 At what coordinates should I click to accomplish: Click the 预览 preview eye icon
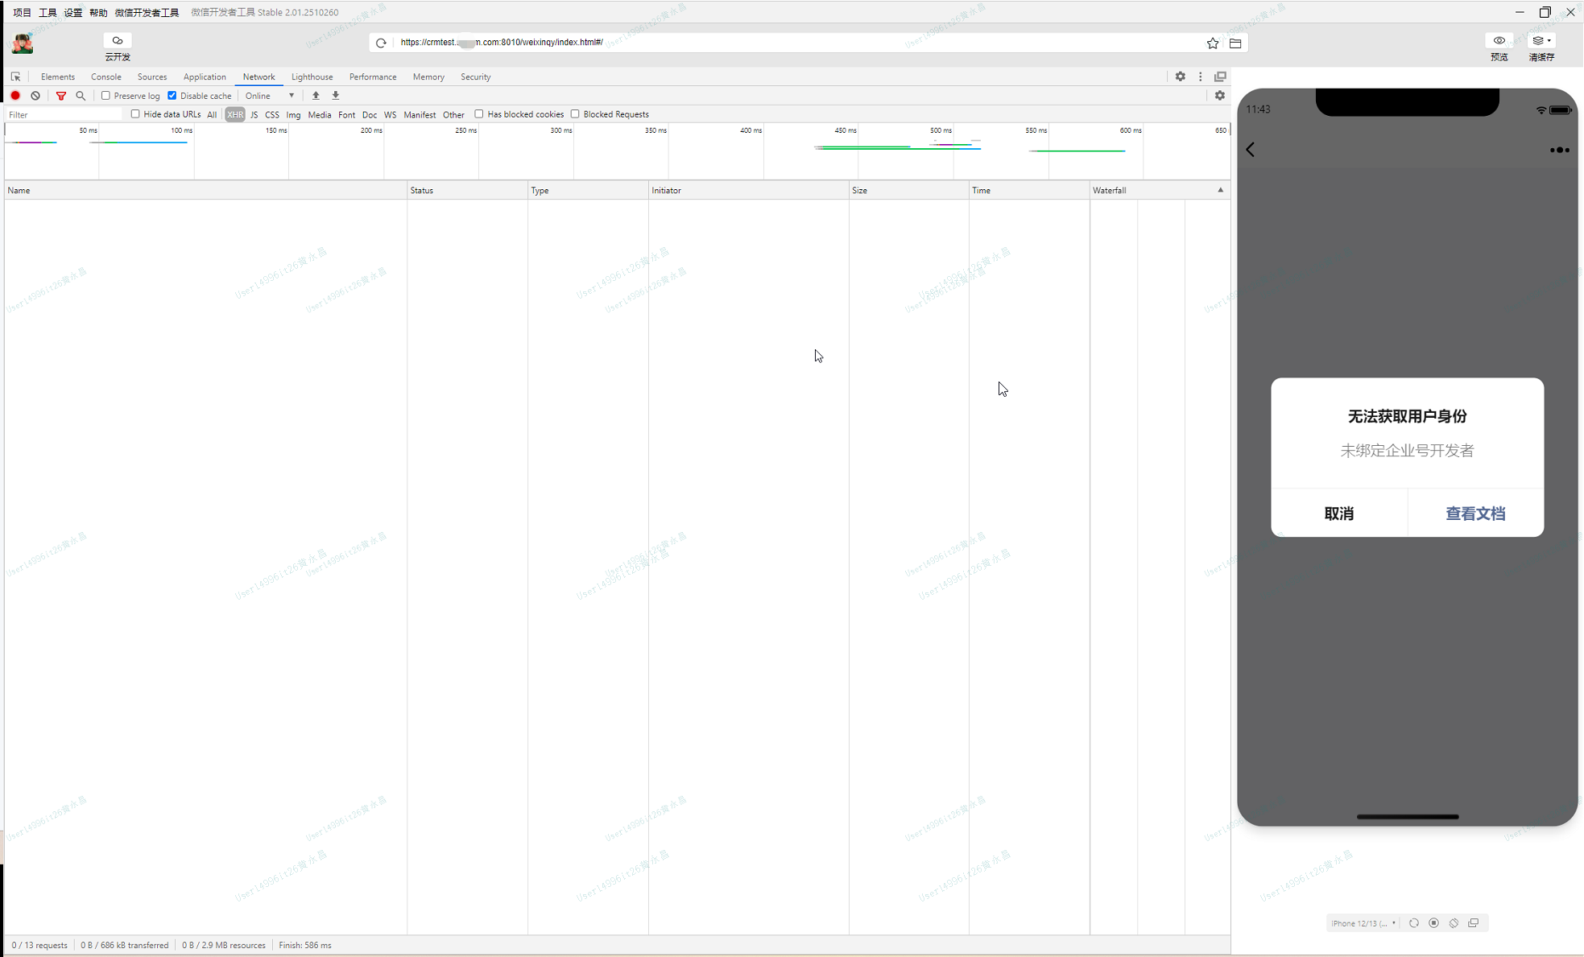tap(1499, 40)
